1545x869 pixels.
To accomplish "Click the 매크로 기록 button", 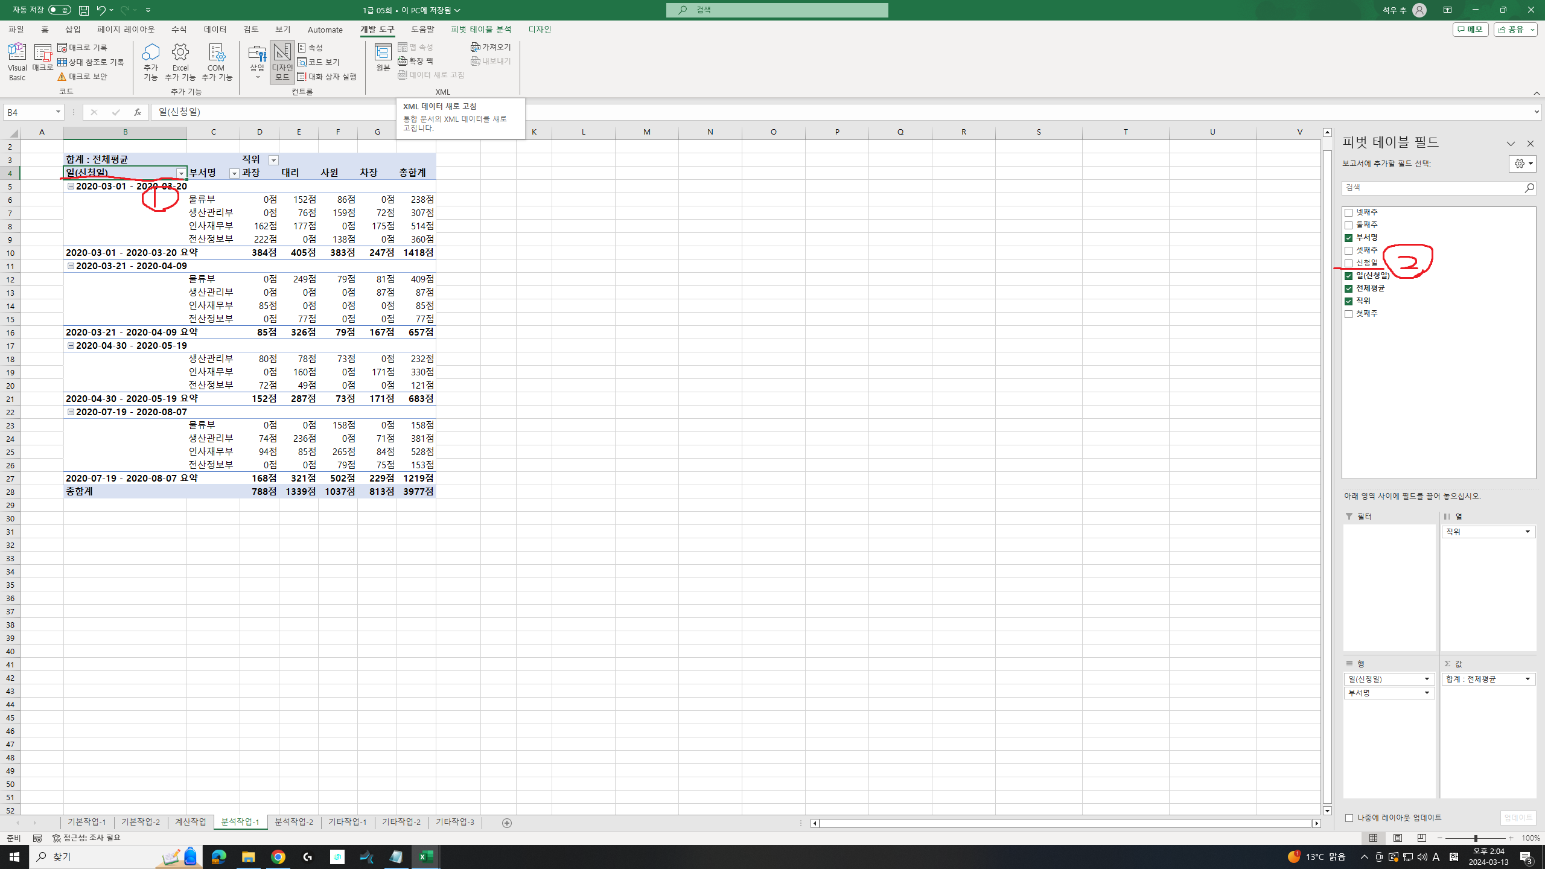I will (83, 48).
